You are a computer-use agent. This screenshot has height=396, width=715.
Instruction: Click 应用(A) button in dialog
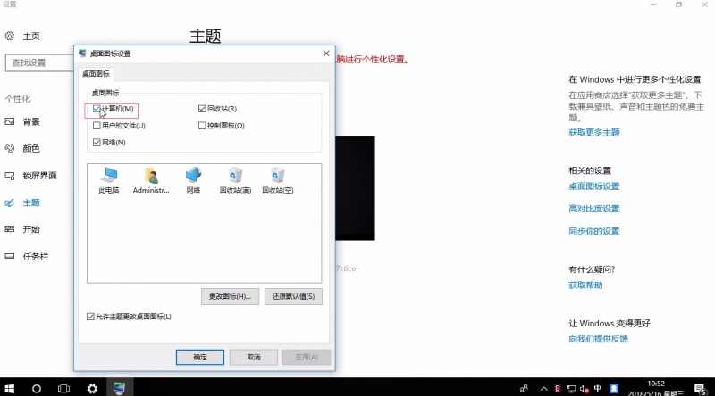pos(307,357)
